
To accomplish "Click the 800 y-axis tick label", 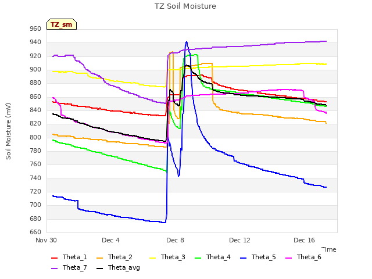I will (35, 137).
